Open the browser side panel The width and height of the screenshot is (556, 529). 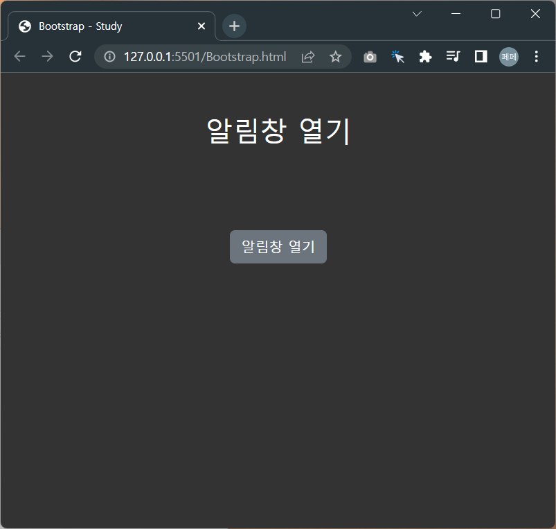pos(481,56)
